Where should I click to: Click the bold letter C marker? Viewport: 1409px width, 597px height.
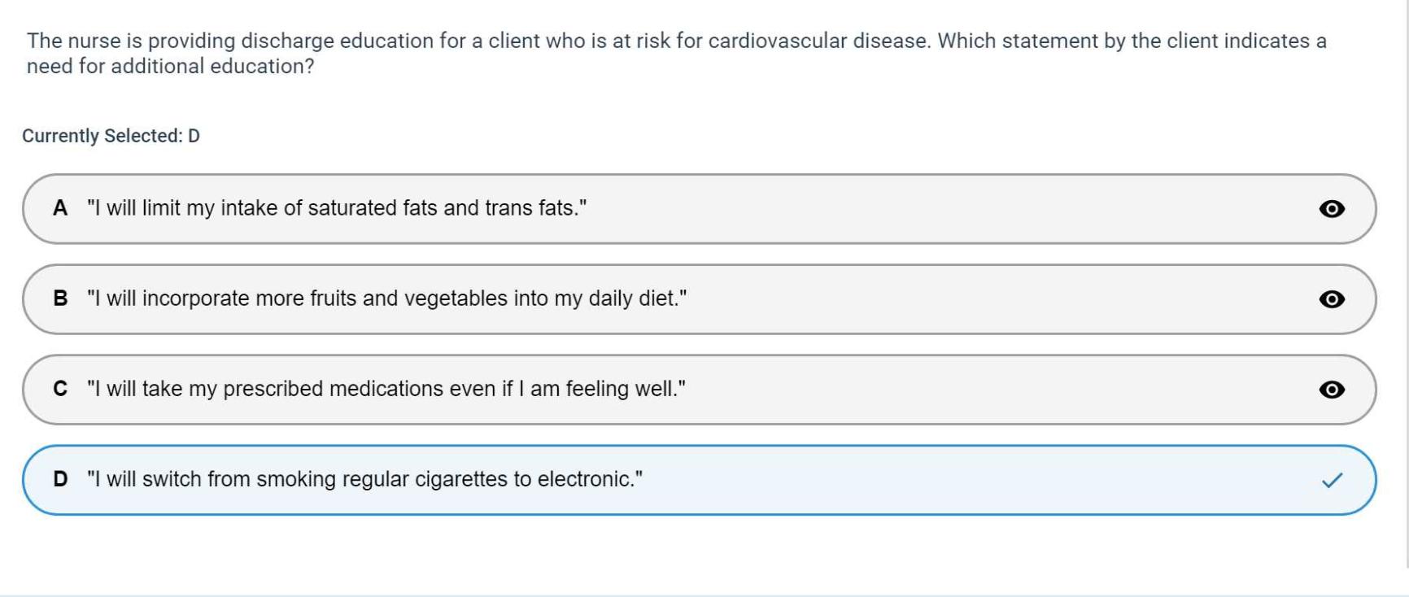tap(60, 389)
